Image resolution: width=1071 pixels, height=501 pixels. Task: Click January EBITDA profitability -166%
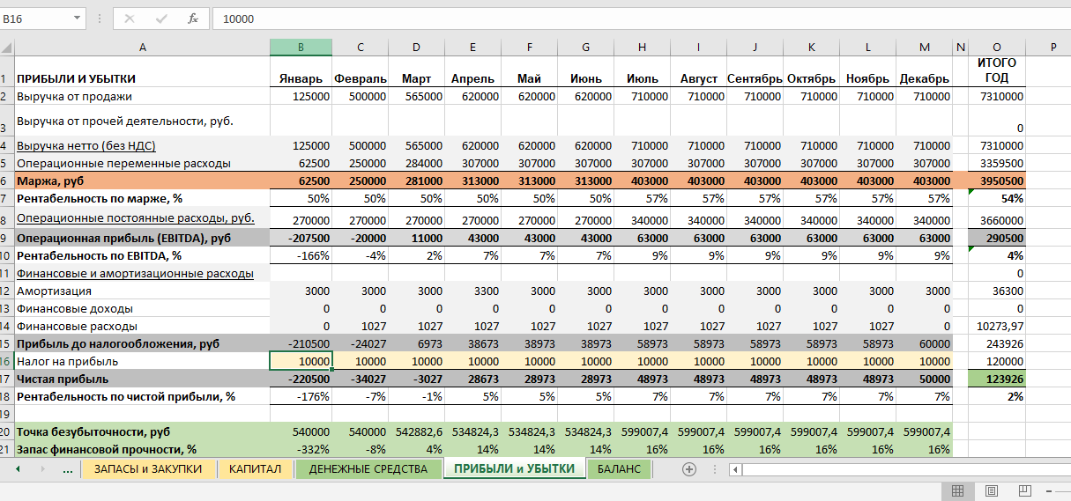point(301,255)
